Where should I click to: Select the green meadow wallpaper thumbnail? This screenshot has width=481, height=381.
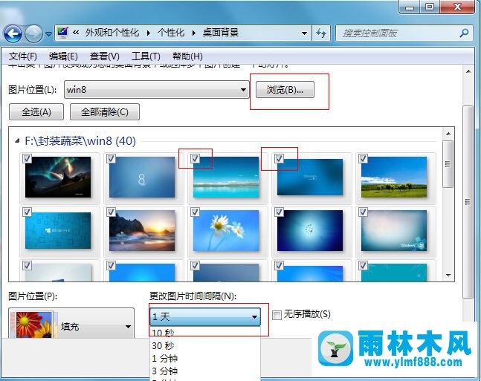click(394, 177)
